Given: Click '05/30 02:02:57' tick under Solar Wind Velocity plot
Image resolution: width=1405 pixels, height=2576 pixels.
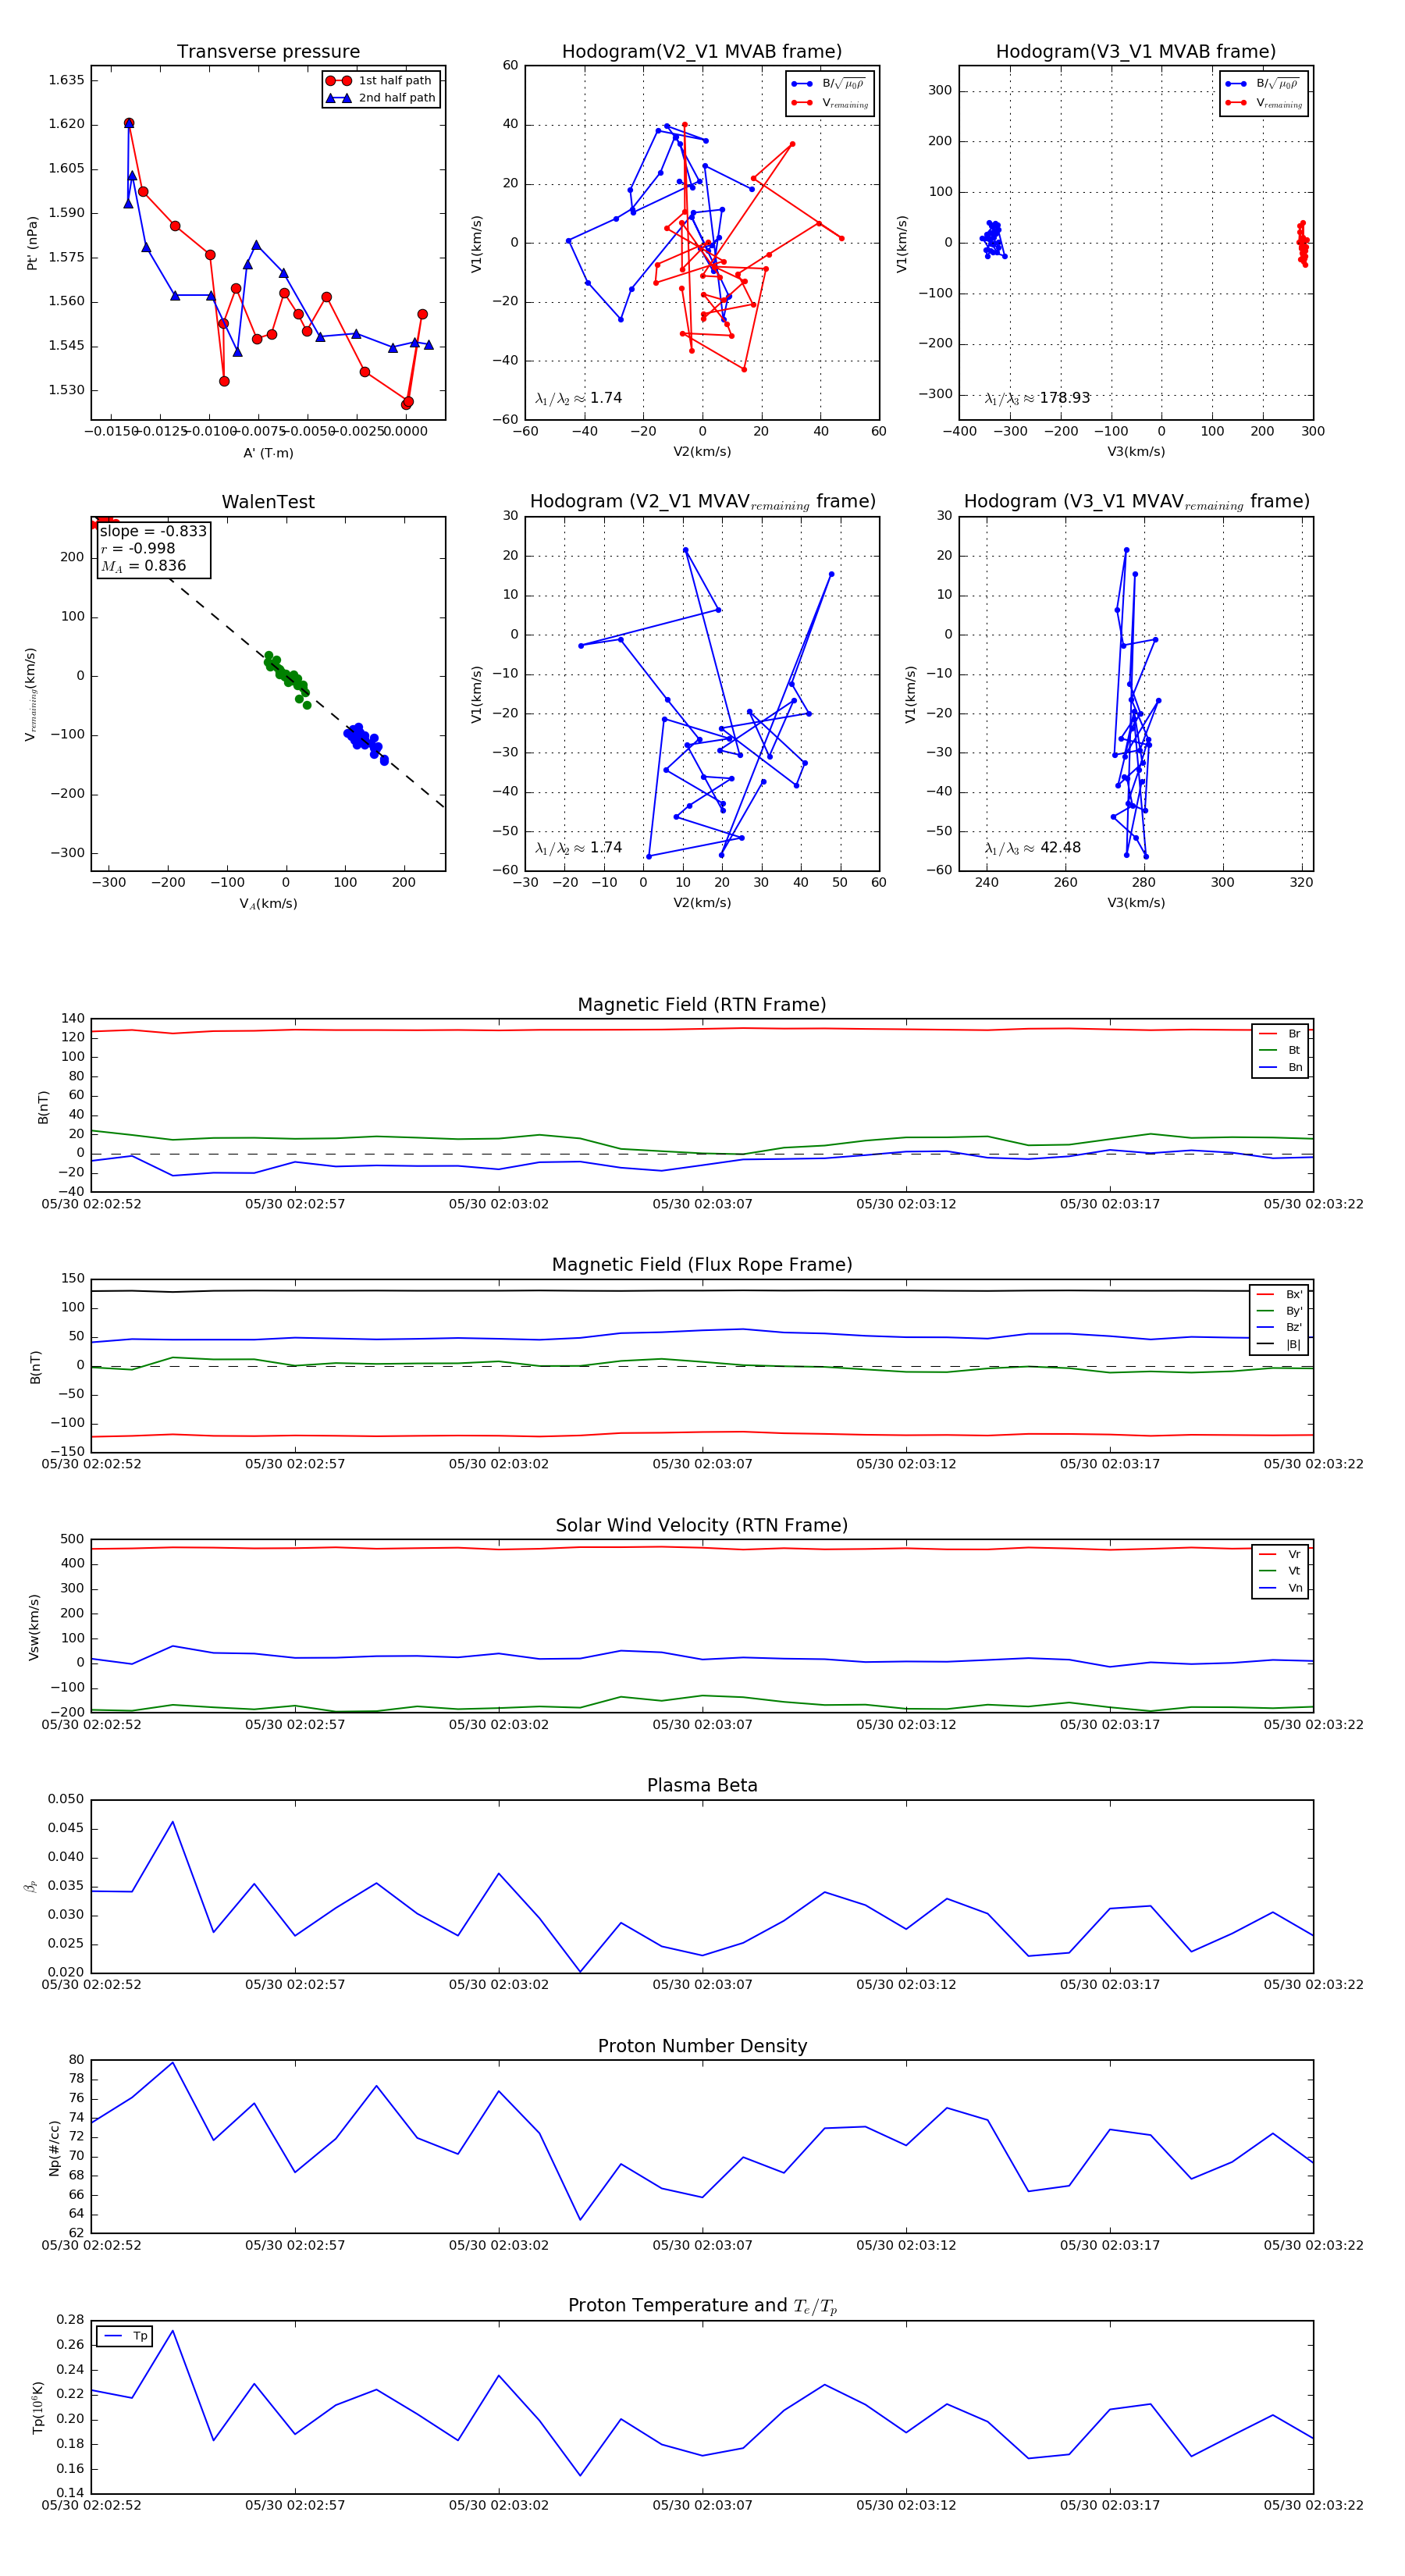Looking at the screenshot, I should point(295,1724).
